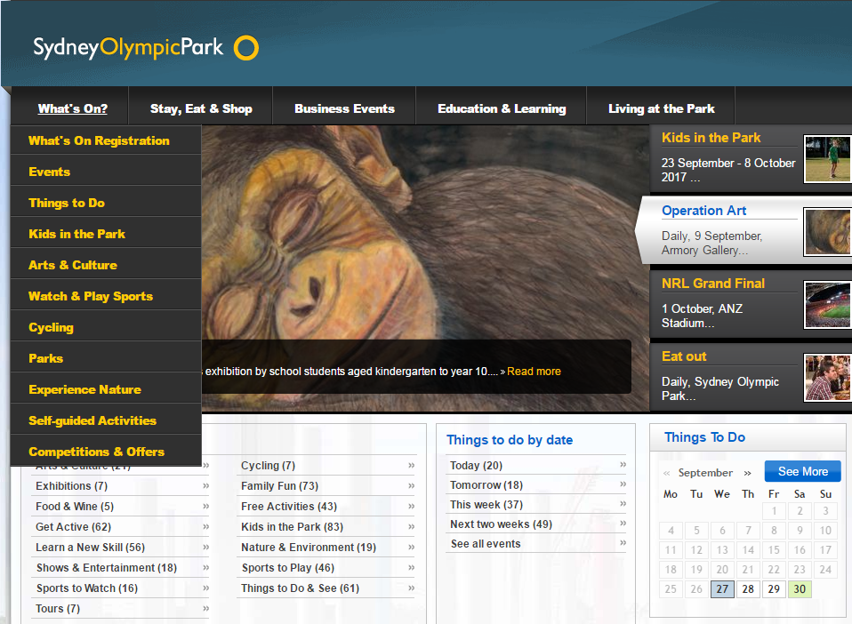Screen dimensions: 852x624
Task: Open the Cycling (7) category link
Action: point(268,466)
